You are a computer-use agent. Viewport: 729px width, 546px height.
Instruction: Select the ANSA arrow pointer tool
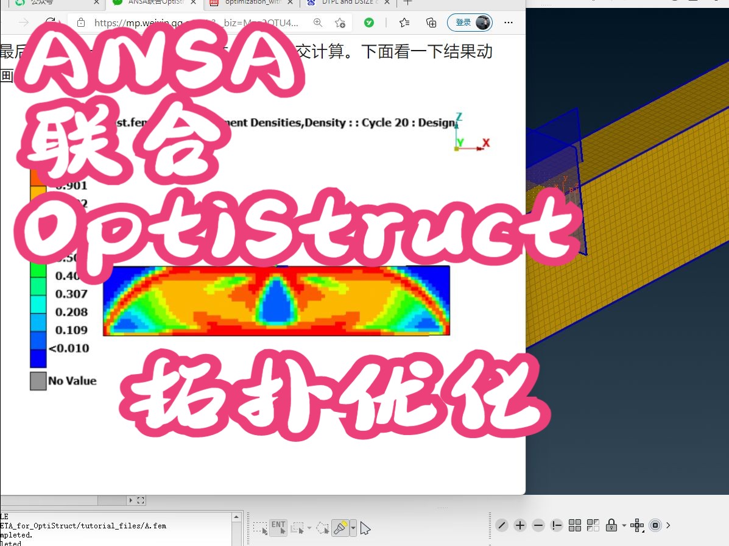point(365,528)
